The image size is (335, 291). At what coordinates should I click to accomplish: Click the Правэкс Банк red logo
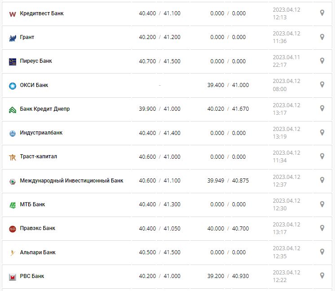click(x=13, y=229)
